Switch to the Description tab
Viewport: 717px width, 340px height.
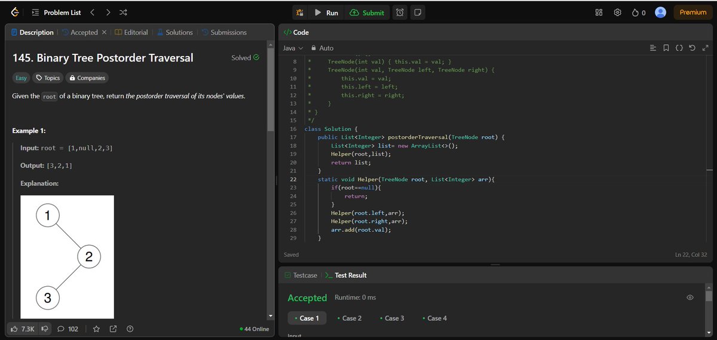tap(32, 32)
